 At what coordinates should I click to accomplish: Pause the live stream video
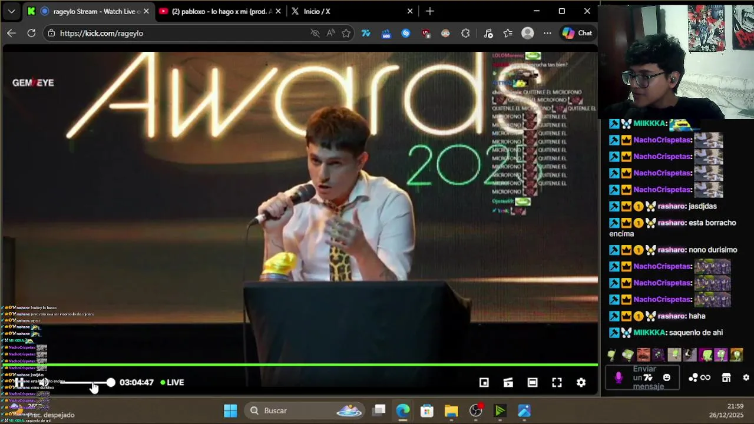[19, 382]
